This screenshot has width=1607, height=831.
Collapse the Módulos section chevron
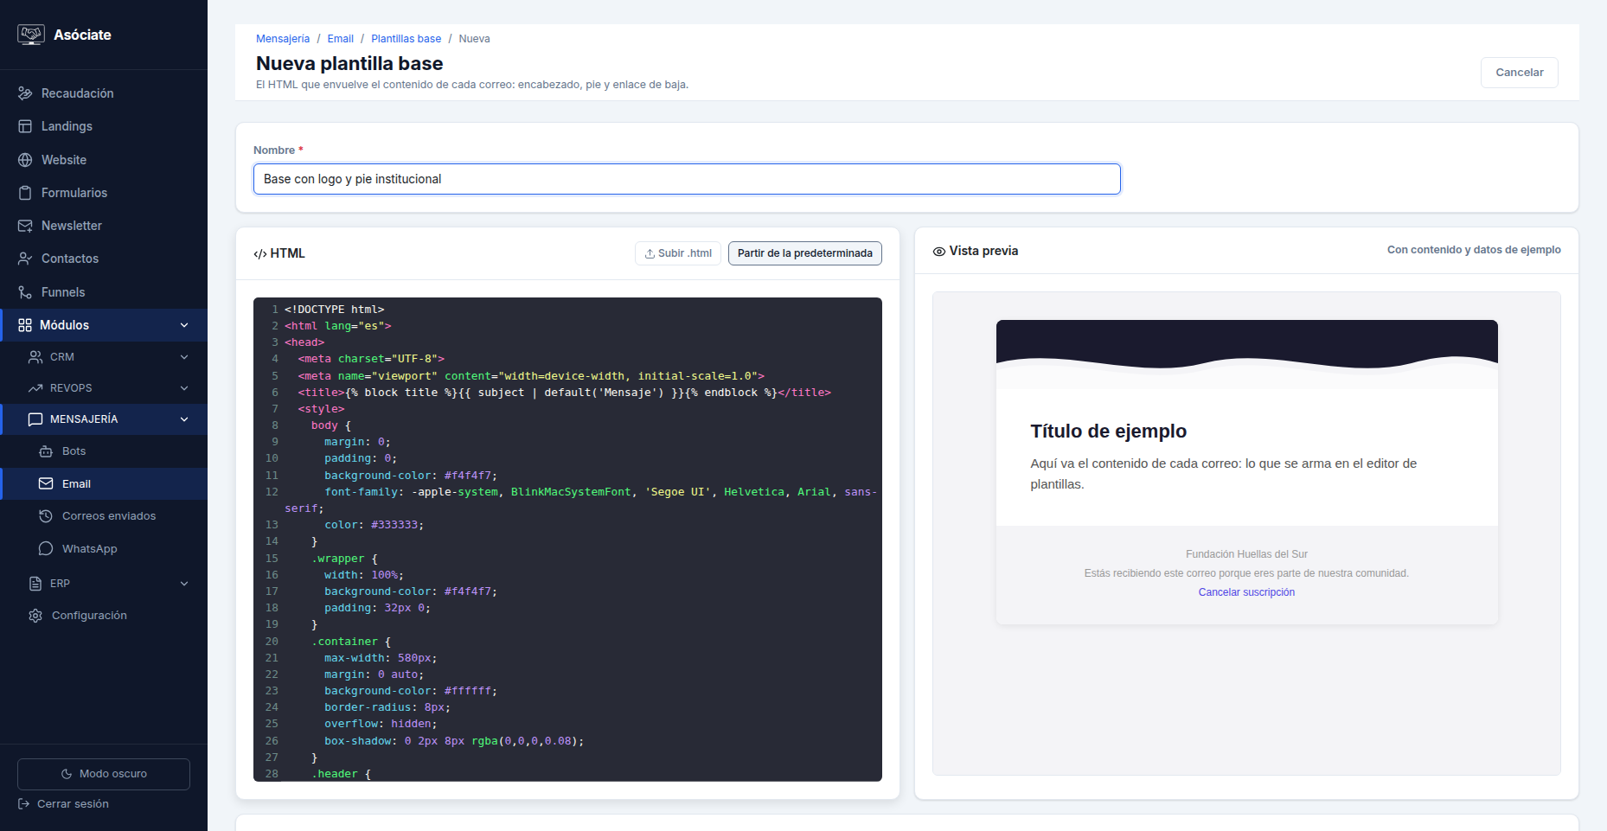[x=184, y=325]
